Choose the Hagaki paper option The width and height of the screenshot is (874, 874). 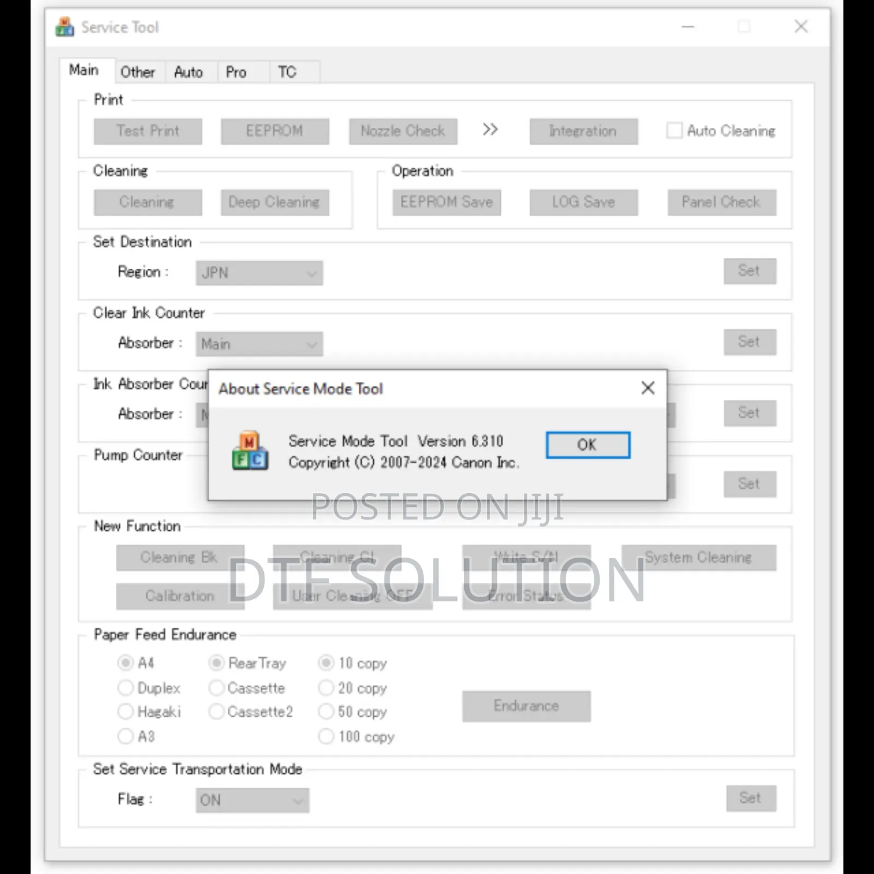126,711
